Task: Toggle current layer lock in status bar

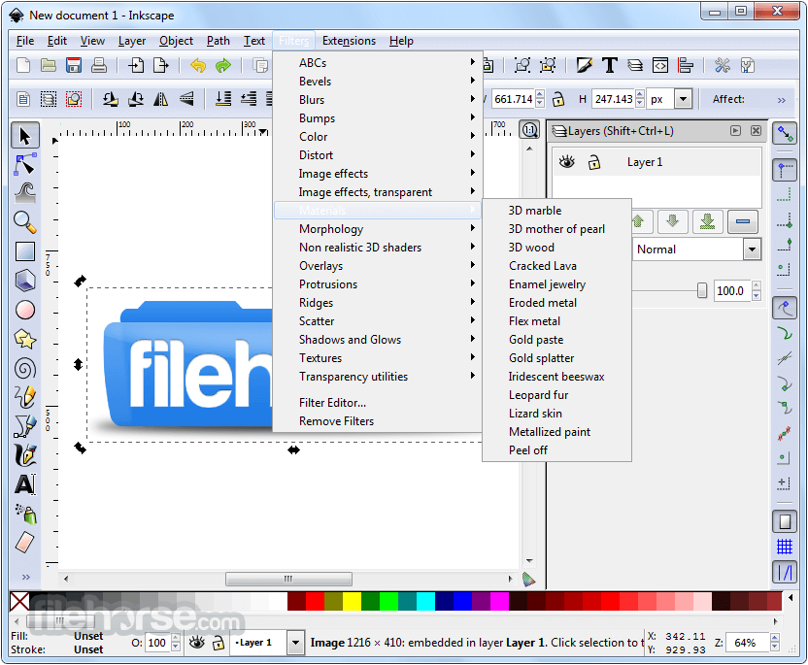Action: pos(219,643)
